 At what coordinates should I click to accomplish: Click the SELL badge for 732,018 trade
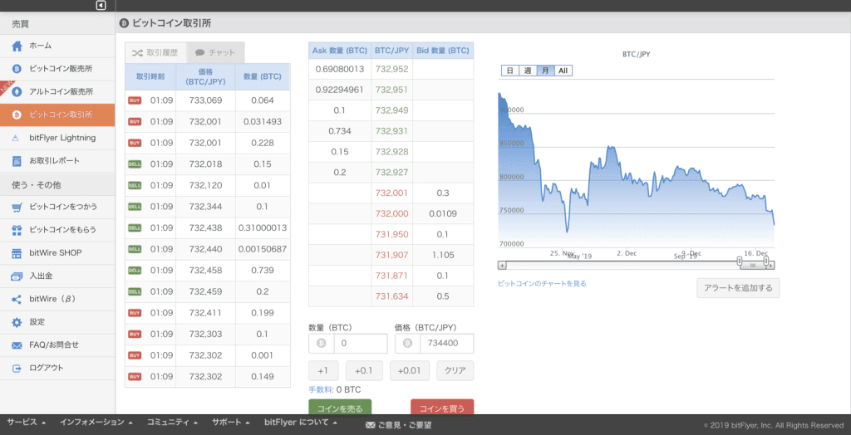pos(135,164)
